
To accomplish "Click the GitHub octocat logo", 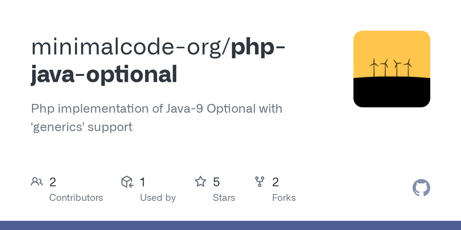I will [421, 188].
